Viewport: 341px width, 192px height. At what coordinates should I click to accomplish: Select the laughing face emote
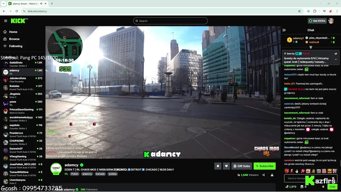coord(308,171)
